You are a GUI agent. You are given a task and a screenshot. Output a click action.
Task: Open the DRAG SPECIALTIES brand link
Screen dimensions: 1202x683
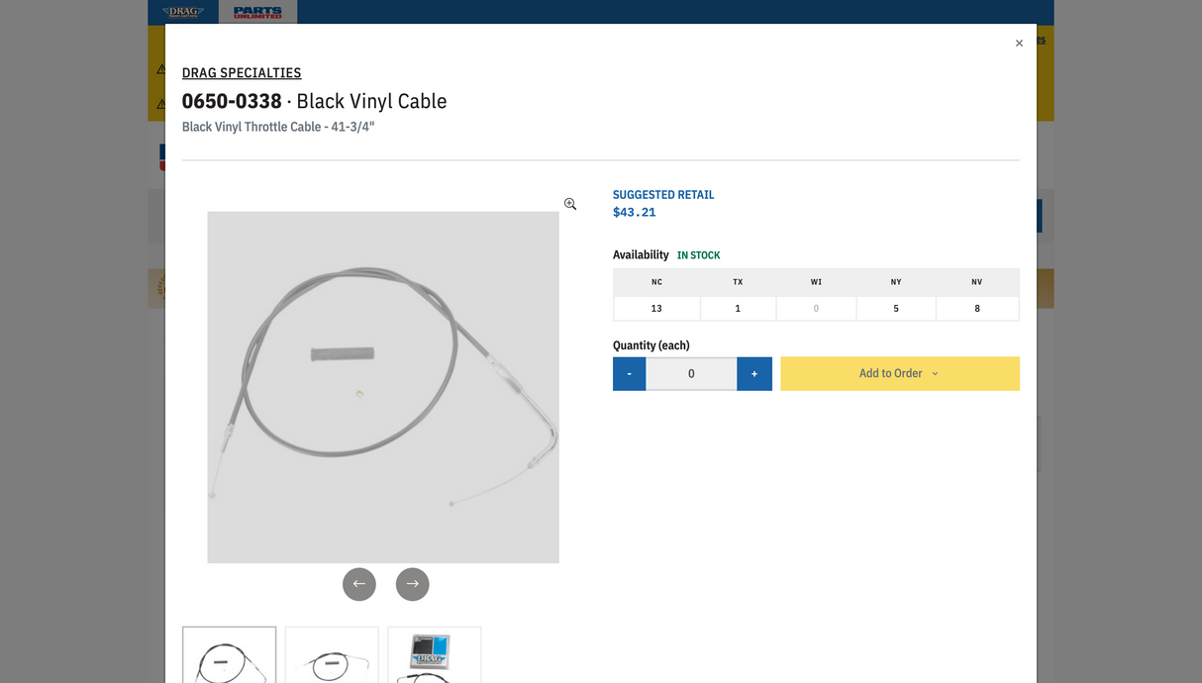tap(242, 72)
